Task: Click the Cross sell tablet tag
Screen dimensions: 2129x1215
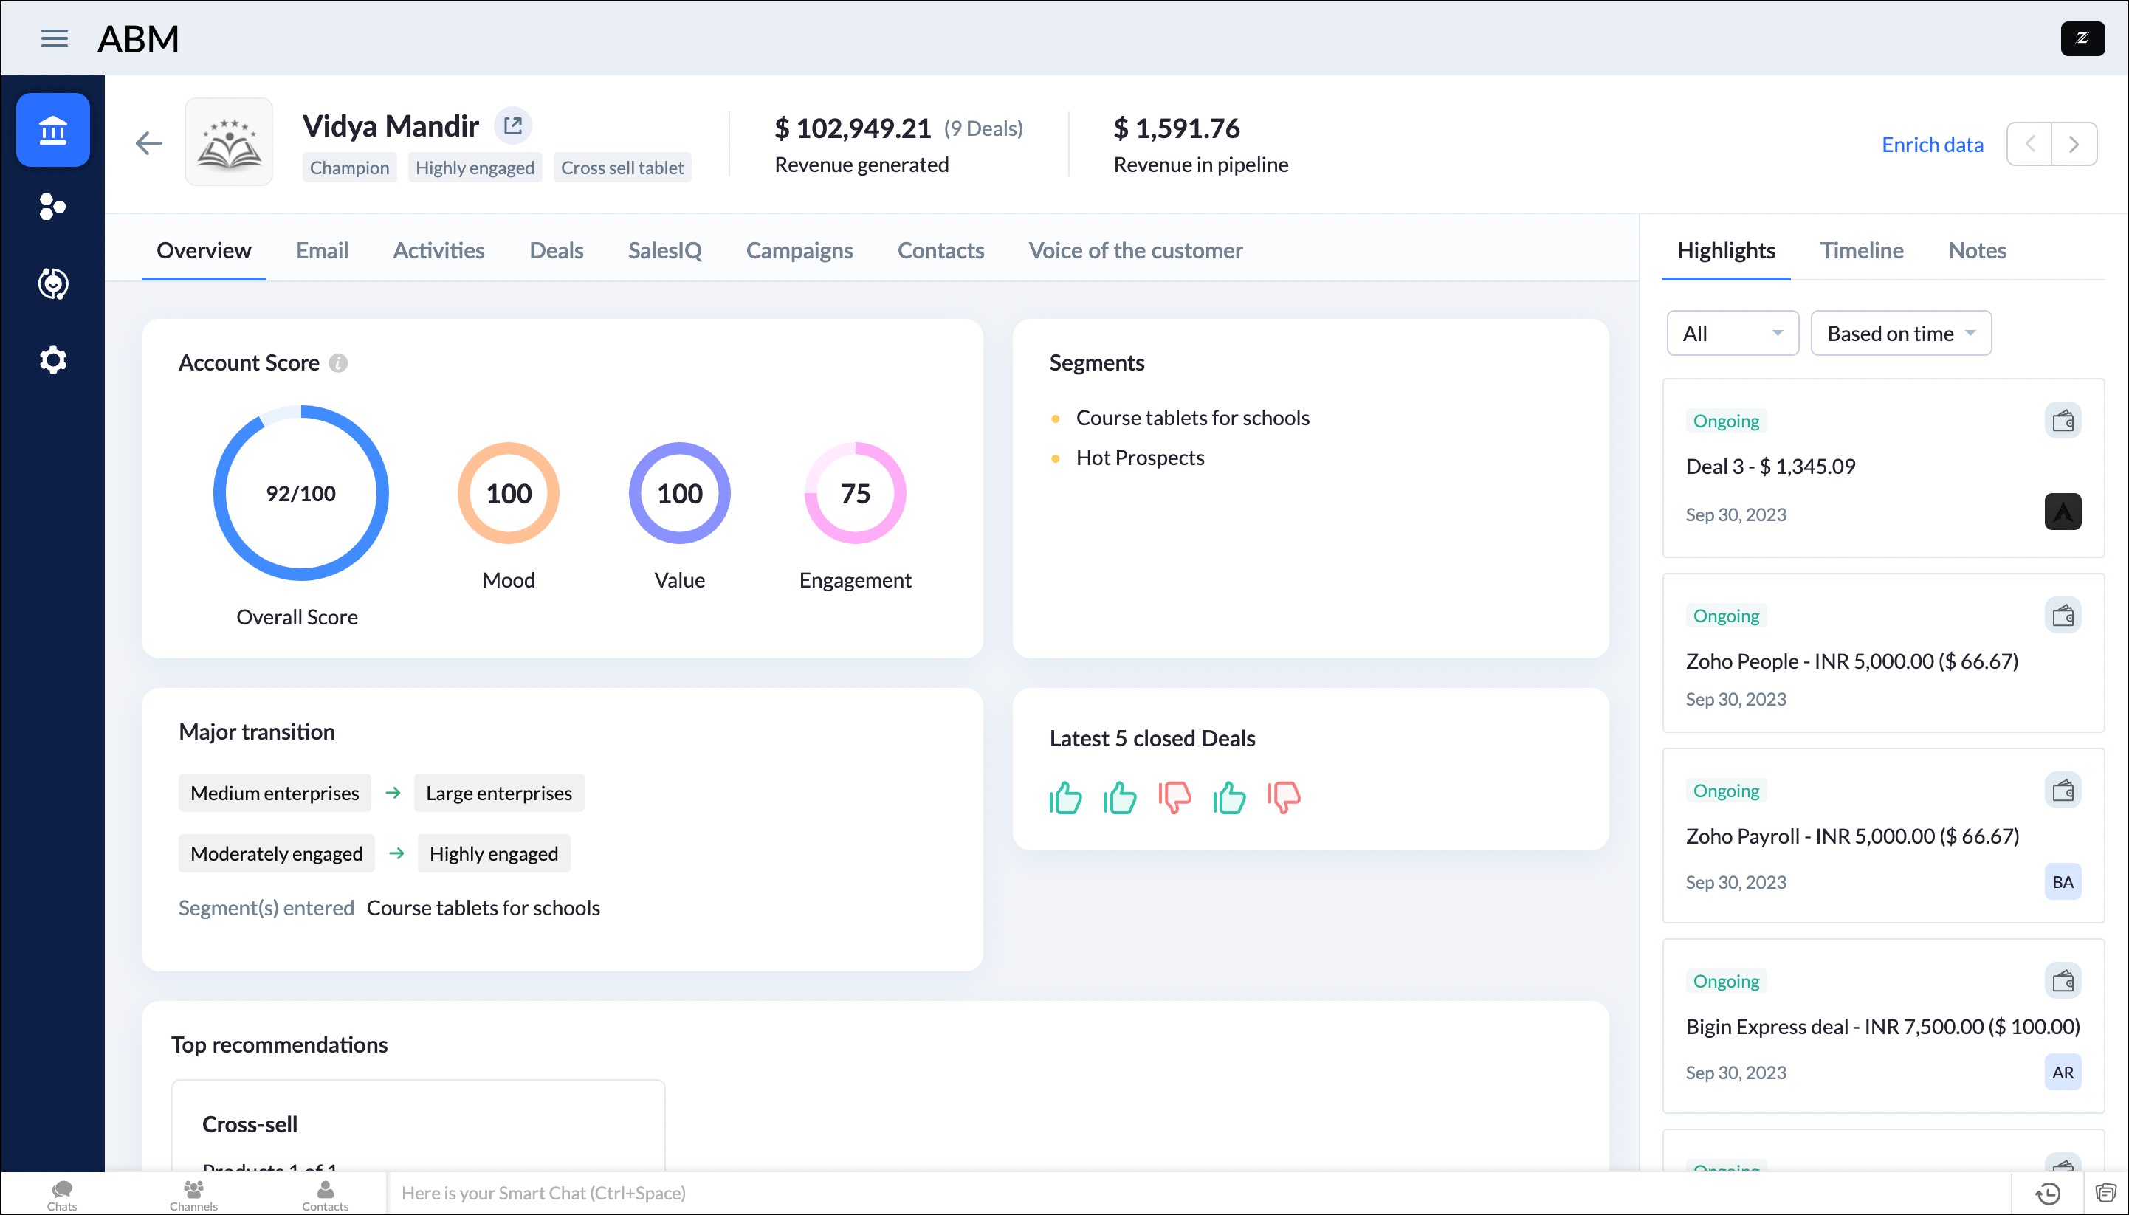Action: [622, 168]
